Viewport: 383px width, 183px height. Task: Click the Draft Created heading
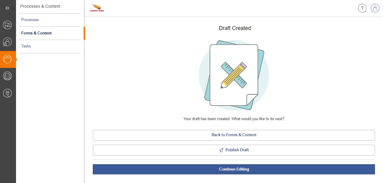click(235, 28)
